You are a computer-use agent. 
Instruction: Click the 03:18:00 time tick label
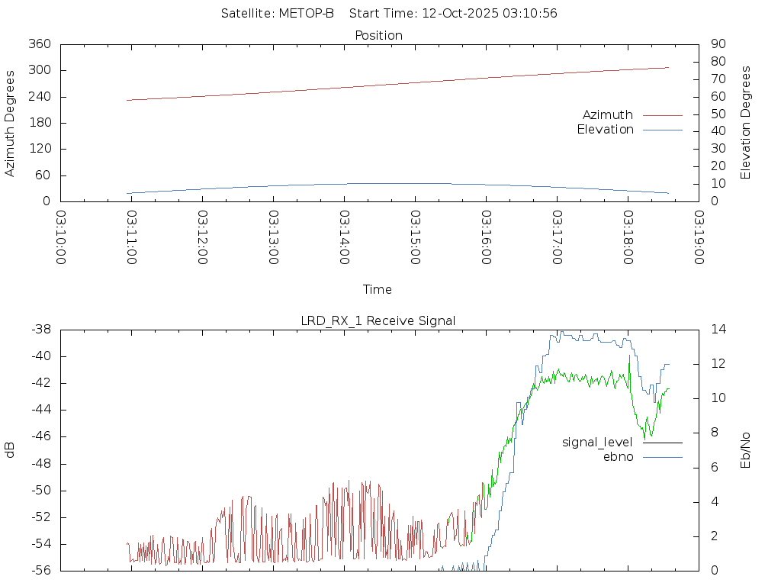point(628,237)
